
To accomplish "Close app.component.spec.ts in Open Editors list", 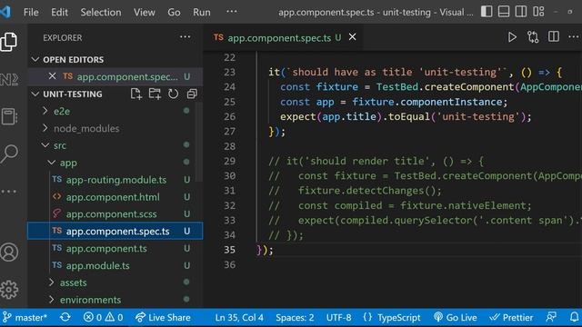I will tap(53, 76).
